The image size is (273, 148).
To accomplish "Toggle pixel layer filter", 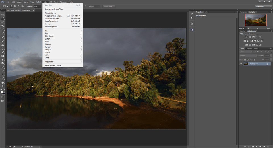I will [x=255, y=52].
